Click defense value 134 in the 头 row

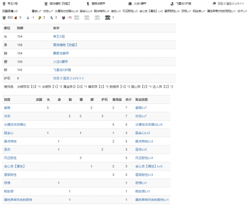[20, 37]
